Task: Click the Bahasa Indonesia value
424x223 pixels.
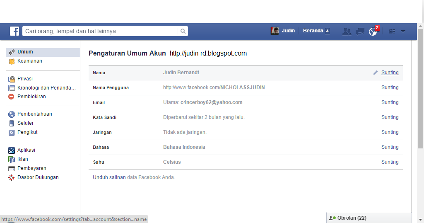Action: coord(184,147)
